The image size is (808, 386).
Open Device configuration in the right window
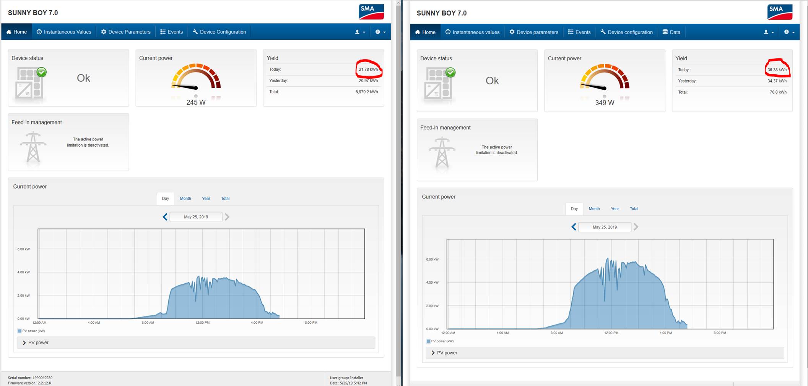626,32
